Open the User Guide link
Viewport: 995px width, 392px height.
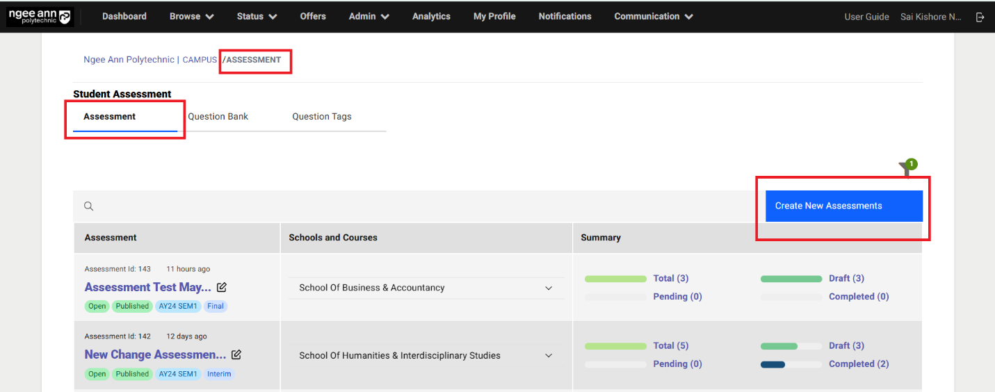click(x=866, y=17)
